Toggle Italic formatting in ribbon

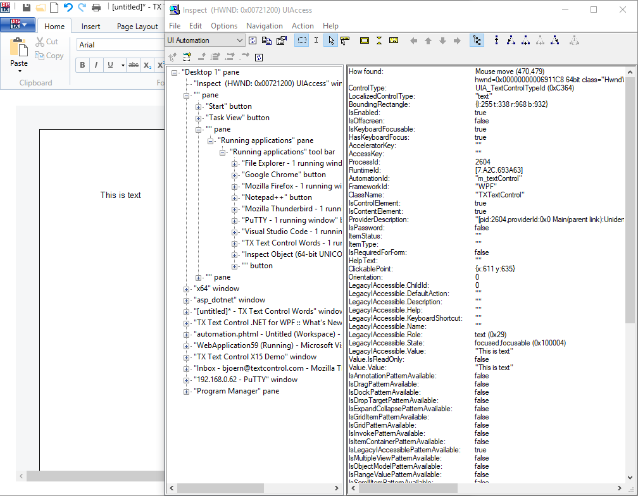coord(96,65)
